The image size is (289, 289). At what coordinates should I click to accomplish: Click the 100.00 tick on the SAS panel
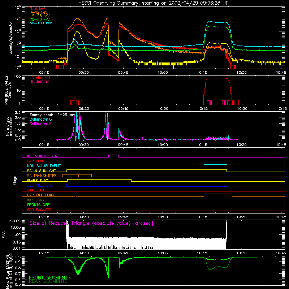coord(14,221)
